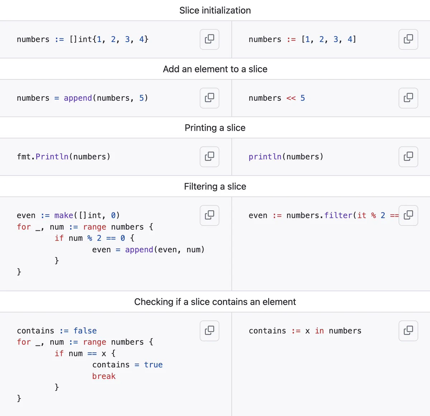Image resolution: width=430 pixels, height=416 pixels.
Task: Click the 'Slice initialization' heading
Action: [x=215, y=10]
